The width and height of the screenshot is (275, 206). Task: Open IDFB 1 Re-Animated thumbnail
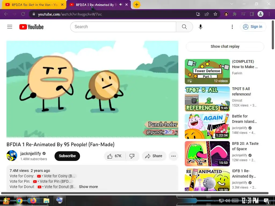207,180
